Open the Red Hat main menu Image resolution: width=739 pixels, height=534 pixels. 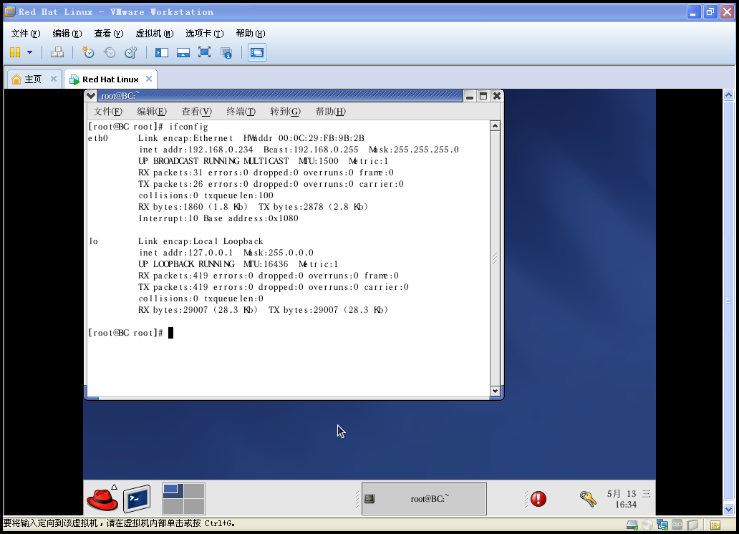pyautogui.click(x=102, y=499)
